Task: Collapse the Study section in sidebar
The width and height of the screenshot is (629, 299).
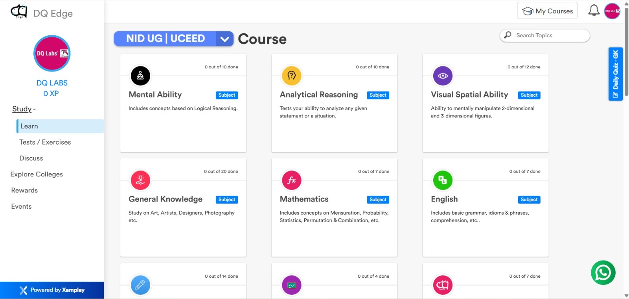Action: coord(24,109)
